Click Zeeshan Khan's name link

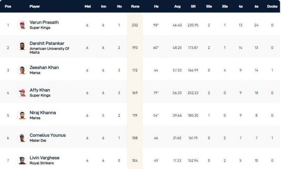tap(44, 67)
